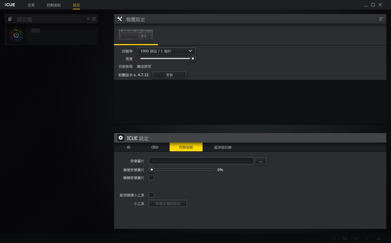Click the gear icon beside ICUE 設定

[x=121, y=138]
